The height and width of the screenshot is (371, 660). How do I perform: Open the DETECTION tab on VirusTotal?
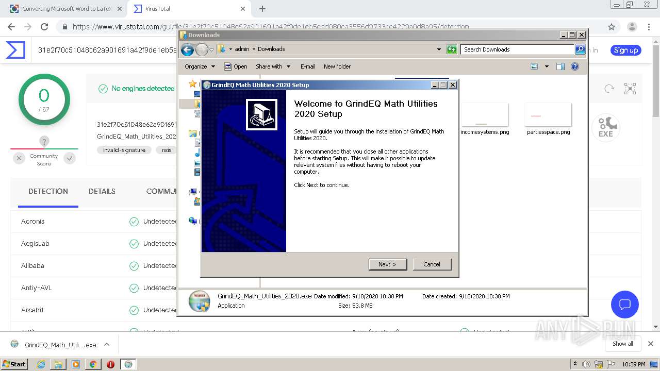point(48,191)
